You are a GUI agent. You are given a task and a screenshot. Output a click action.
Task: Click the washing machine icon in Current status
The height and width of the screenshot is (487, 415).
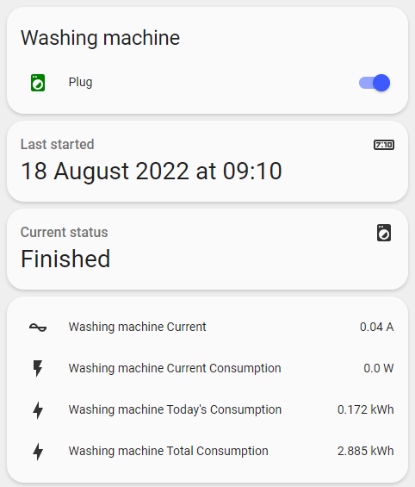pyautogui.click(x=384, y=233)
